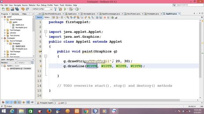Click the Debug Project toolbar icon

[x=71, y=9]
